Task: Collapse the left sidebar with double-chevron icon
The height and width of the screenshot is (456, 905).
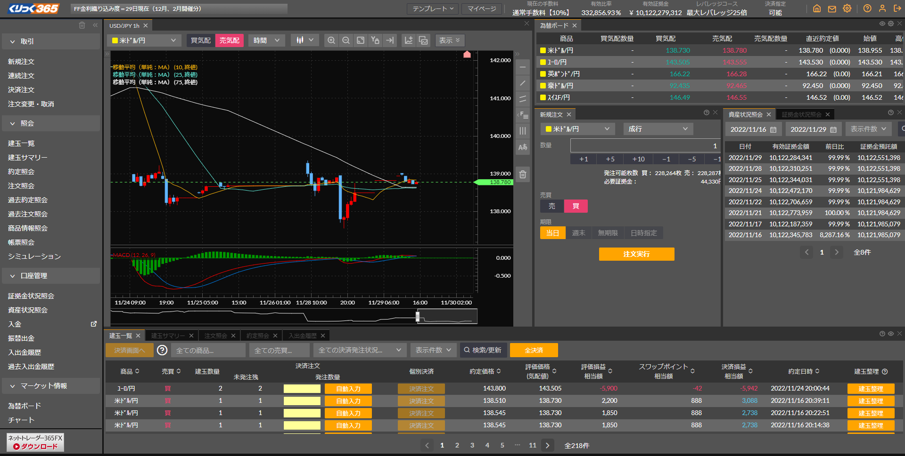Action: coord(95,25)
